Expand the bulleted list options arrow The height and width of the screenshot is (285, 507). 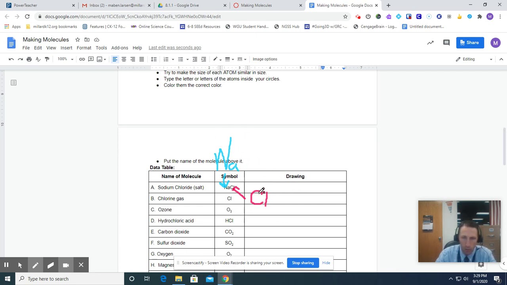tap(187, 59)
